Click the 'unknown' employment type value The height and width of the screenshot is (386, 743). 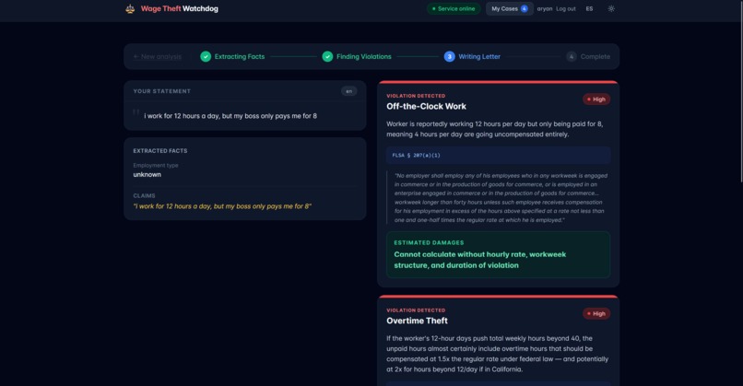[147, 174]
